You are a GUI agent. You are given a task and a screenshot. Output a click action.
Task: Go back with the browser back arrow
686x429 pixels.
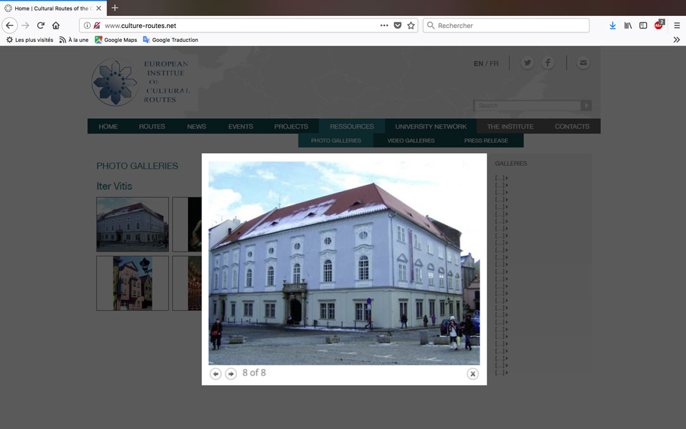coord(10,25)
